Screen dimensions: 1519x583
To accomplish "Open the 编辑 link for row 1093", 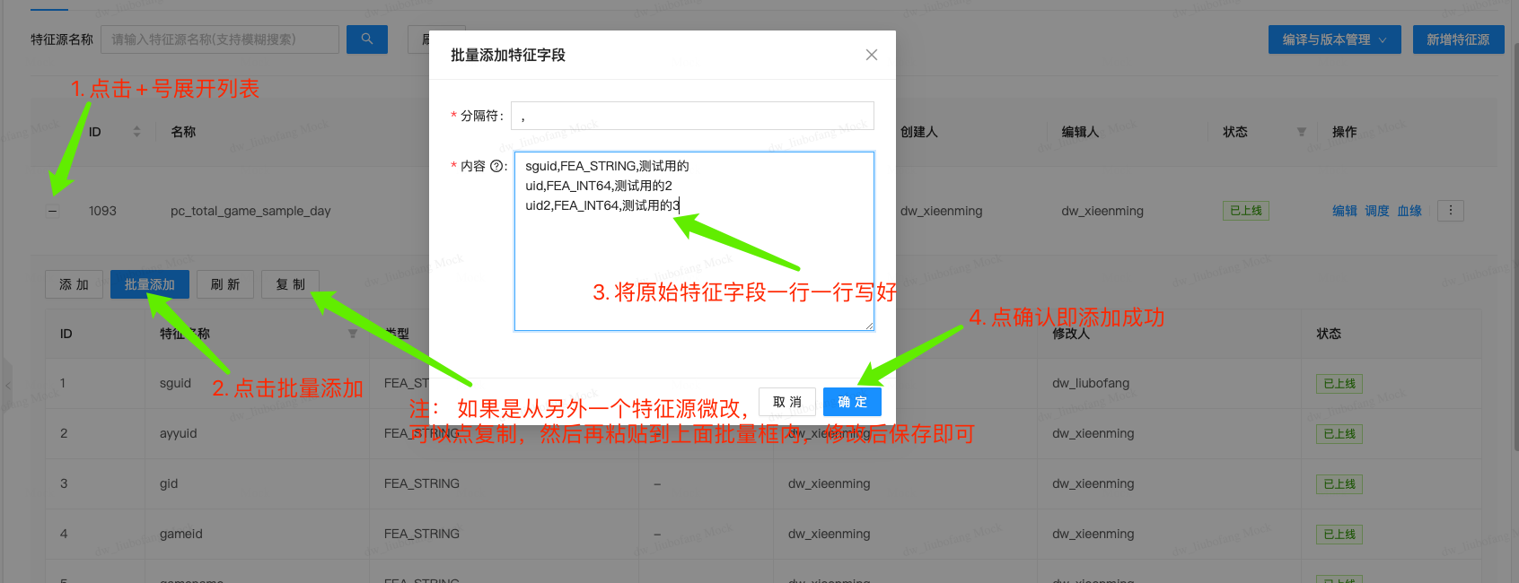I will [x=1344, y=211].
